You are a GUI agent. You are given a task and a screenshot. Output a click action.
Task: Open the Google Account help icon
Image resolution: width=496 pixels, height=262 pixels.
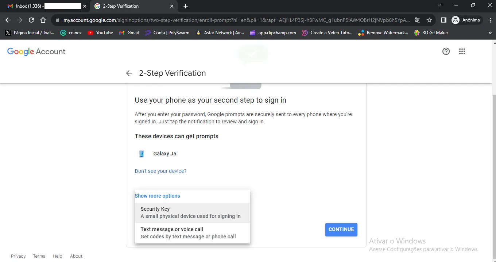click(x=446, y=51)
